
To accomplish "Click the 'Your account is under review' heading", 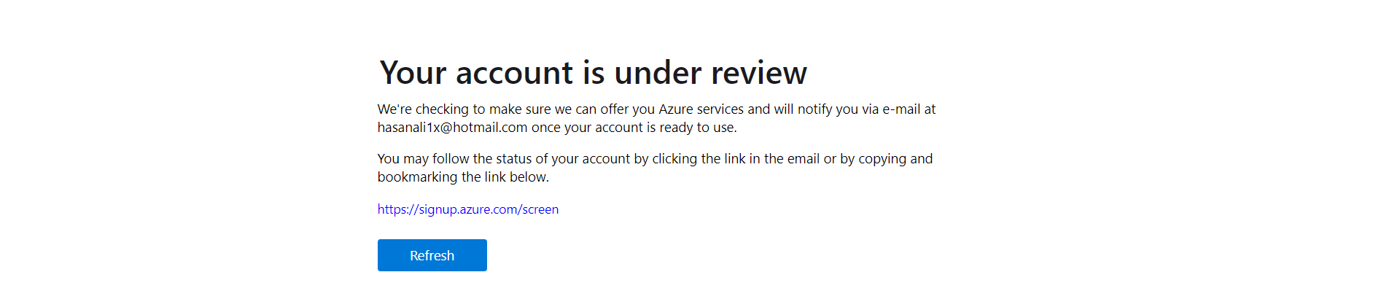I will (593, 73).
